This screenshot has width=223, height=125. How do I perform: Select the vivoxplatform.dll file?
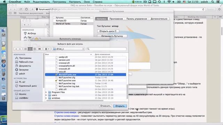click(85, 66)
